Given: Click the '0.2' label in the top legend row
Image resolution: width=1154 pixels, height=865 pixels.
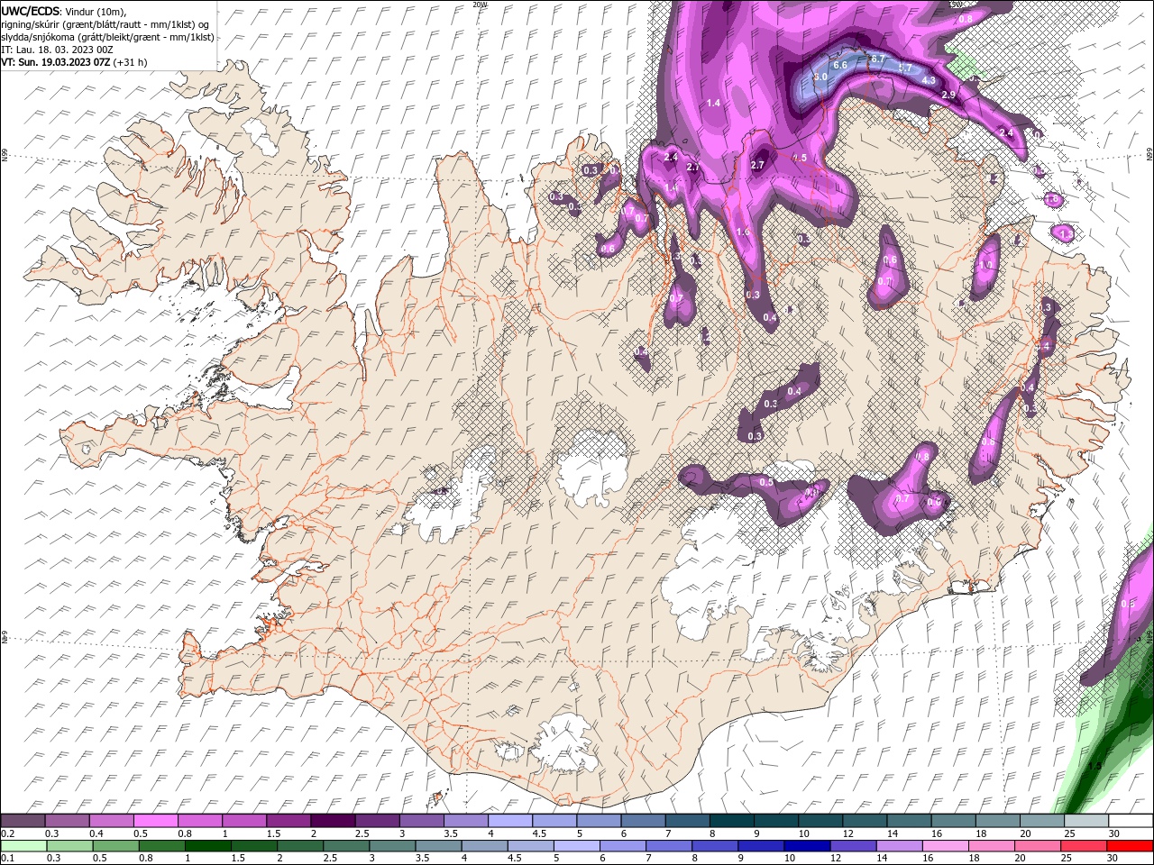Looking at the screenshot, I should click(x=8, y=833).
